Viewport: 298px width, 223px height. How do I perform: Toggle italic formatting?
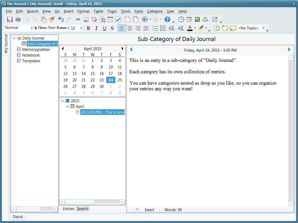[x=96, y=28]
